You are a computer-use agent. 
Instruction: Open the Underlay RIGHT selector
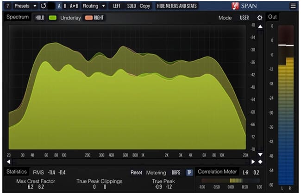coord(99,18)
